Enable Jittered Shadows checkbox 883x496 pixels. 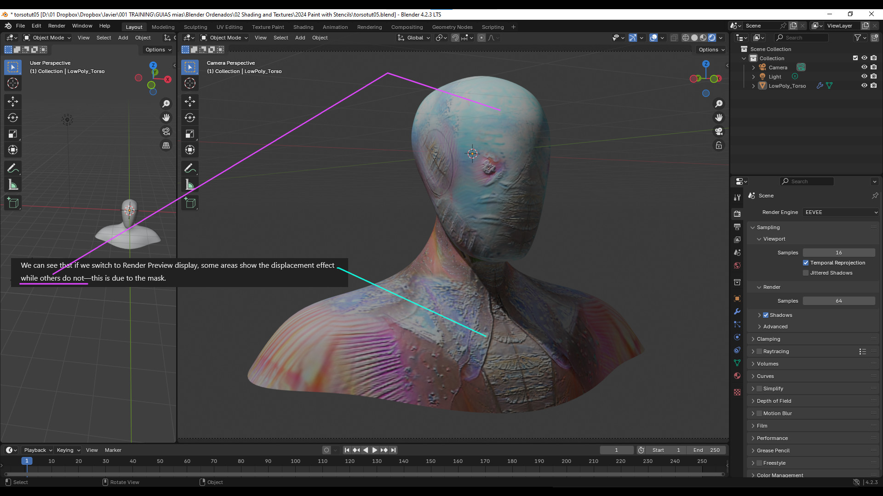pos(806,273)
